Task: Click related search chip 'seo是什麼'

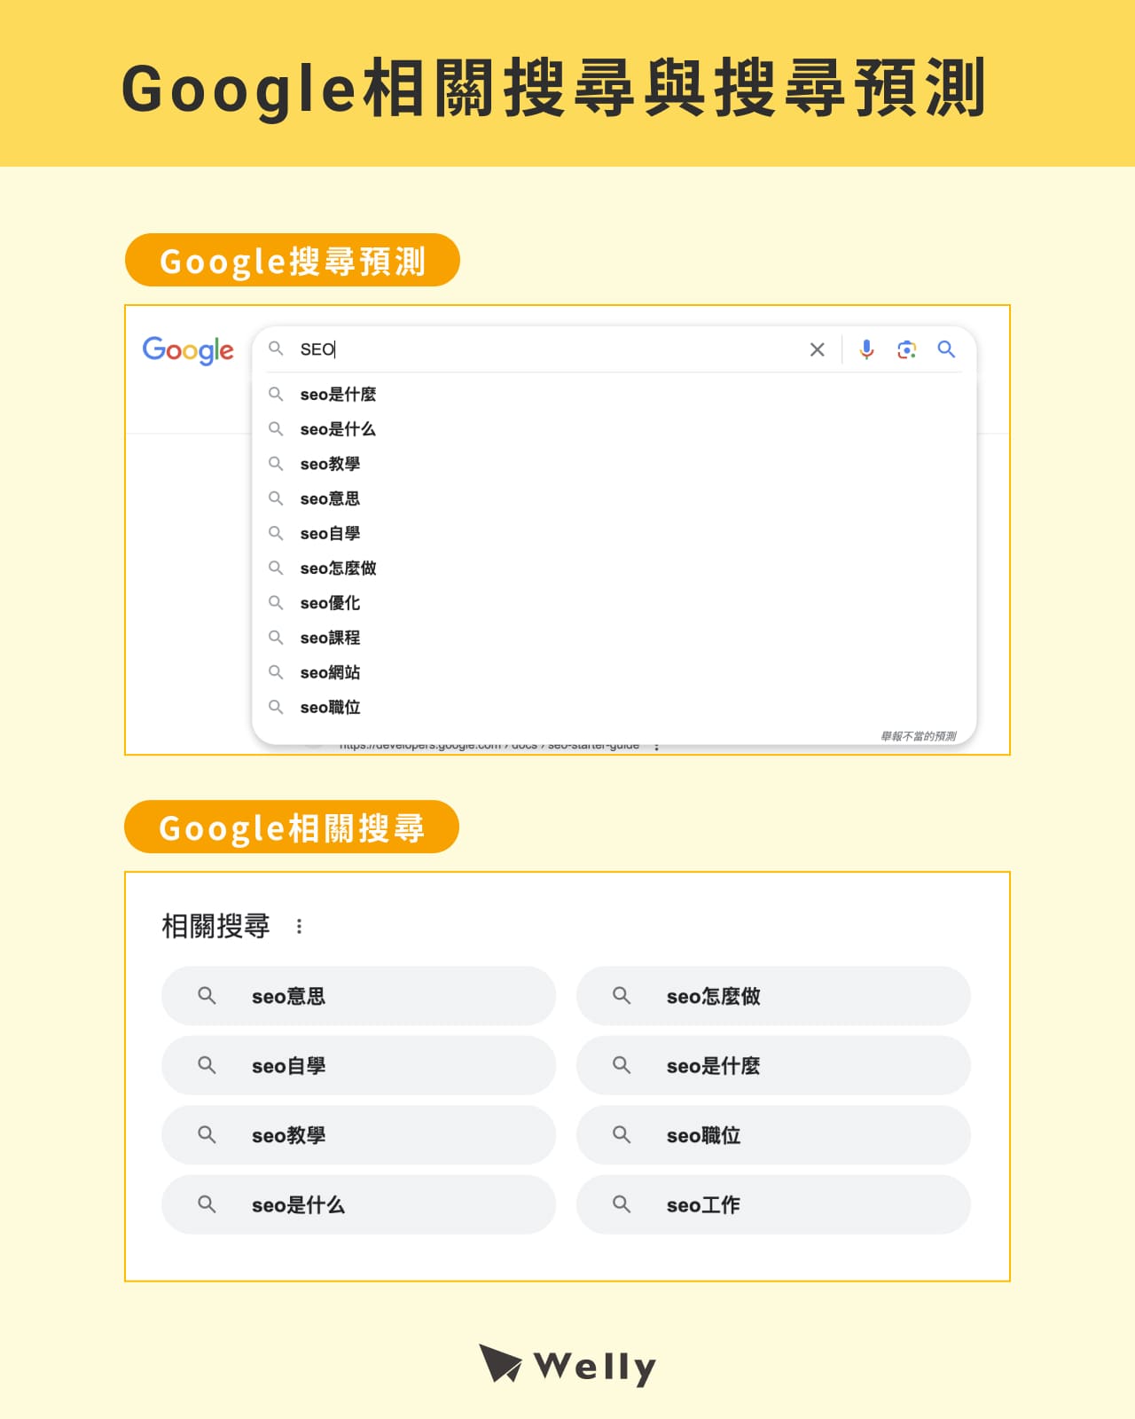Action: click(x=773, y=1065)
